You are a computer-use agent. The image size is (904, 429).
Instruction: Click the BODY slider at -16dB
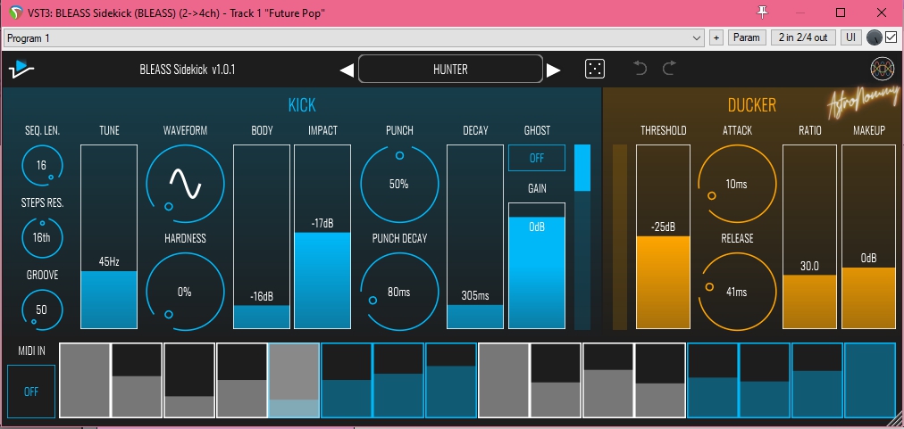262,236
